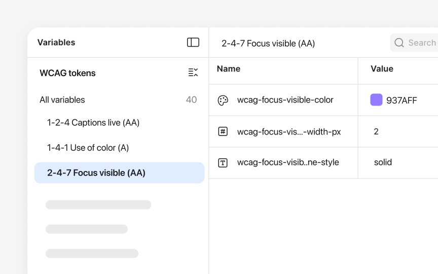Open the WCAG tokens collection heading
This screenshot has height=274, width=438.
[x=67, y=73]
